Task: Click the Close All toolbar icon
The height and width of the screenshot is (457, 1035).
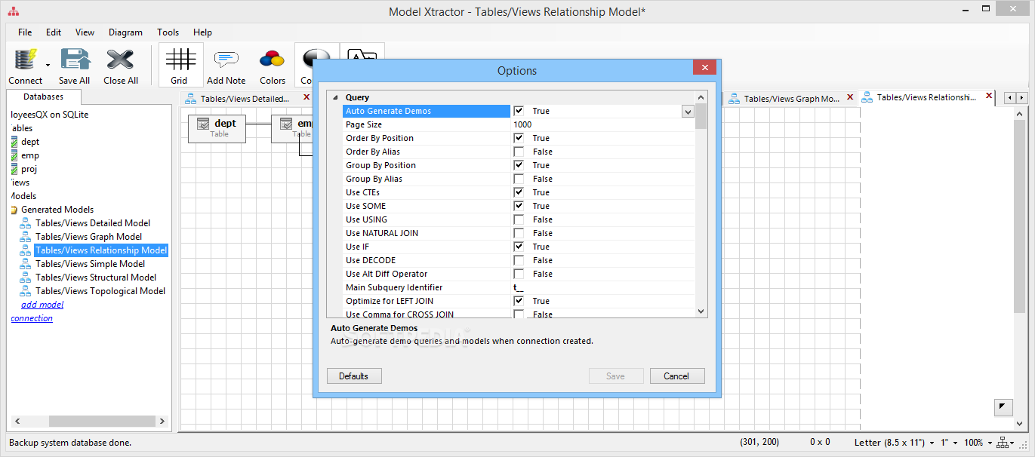Action: [120, 60]
